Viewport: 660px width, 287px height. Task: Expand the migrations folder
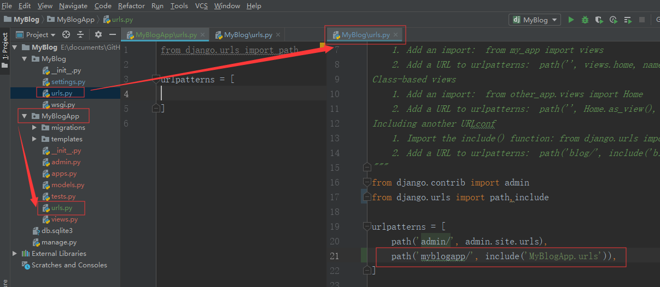[x=34, y=128]
